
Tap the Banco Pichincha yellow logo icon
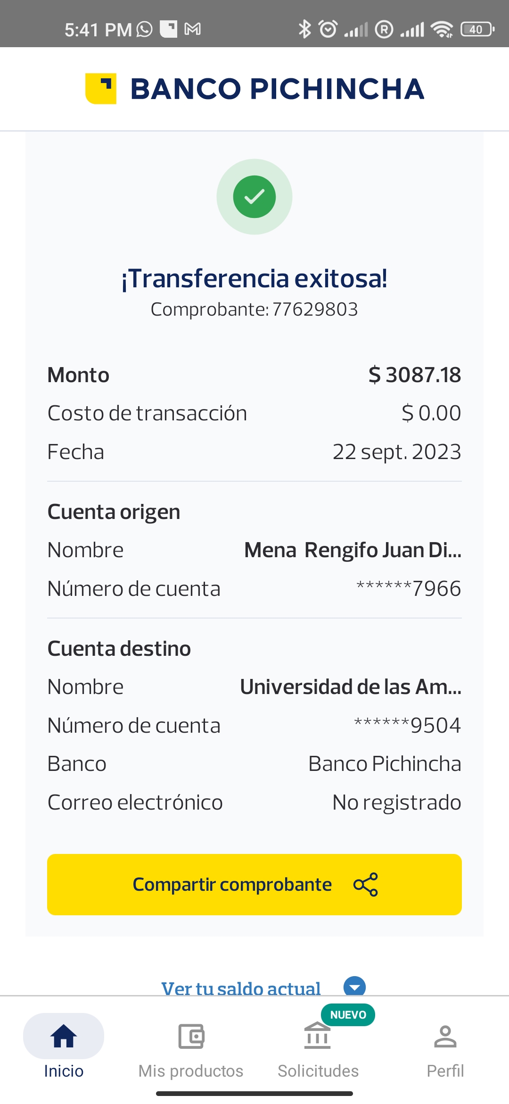coord(101,89)
